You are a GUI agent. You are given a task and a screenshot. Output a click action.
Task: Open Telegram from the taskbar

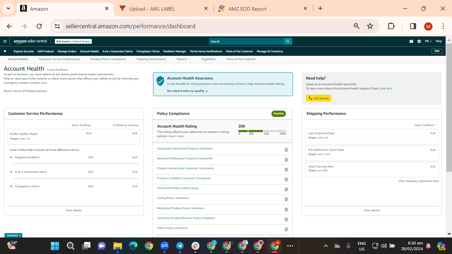coord(180,246)
